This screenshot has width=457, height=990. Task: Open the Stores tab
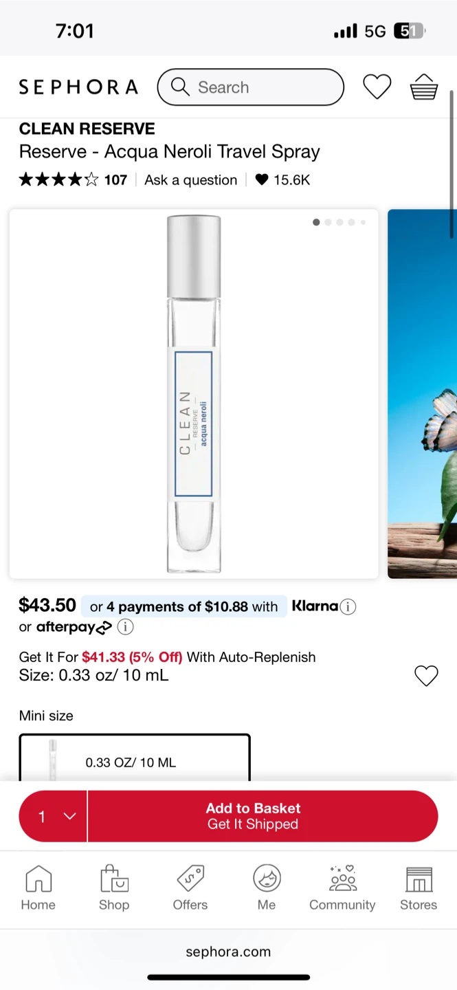419,888
